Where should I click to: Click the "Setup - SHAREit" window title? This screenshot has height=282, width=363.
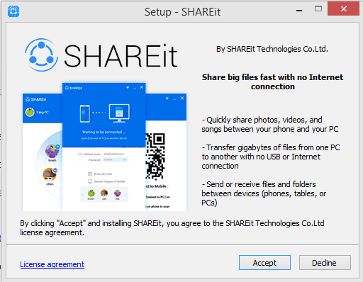pos(182,12)
